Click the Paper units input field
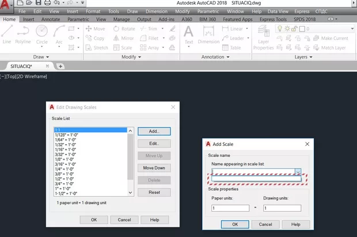Image resolution: width=357 pixels, height=237 pixels. 230,208
